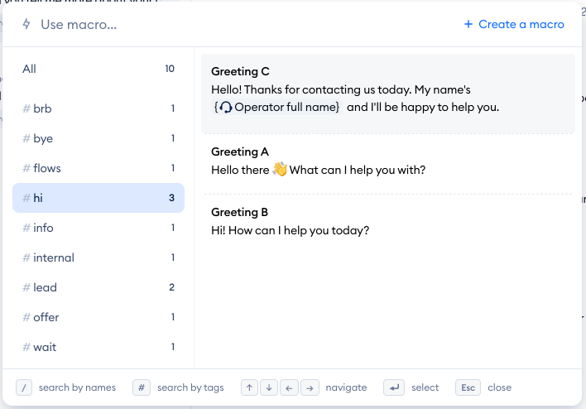Viewport: 586px width, 409px height.
Task: Select the internal tag
Action: coord(98,257)
